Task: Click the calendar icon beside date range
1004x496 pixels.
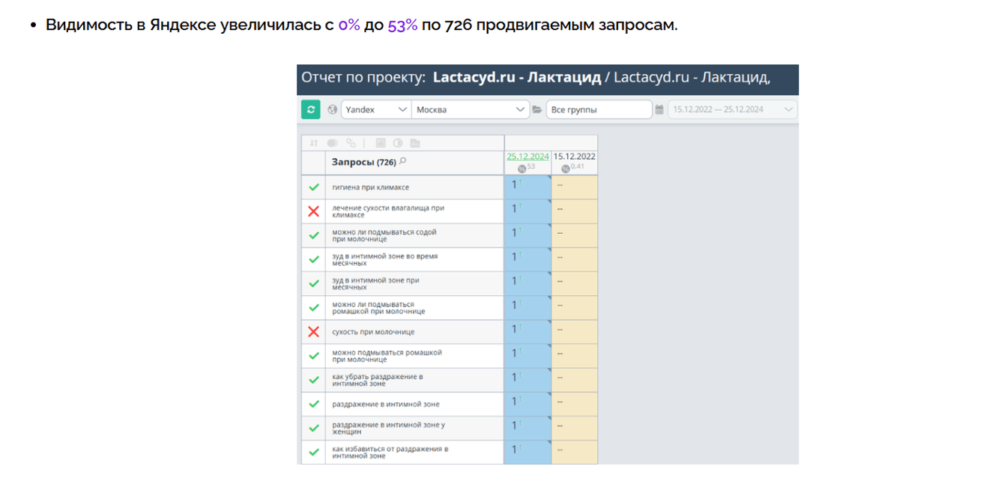Action: coord(659,109)
